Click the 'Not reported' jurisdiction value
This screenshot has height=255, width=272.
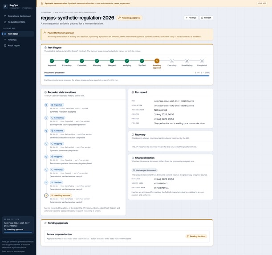pyautogui.click(x=161, y=110)
